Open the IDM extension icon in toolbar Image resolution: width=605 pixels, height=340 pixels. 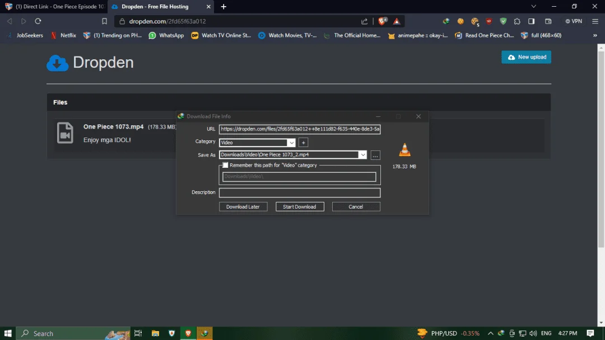click(x=446, y=21)
